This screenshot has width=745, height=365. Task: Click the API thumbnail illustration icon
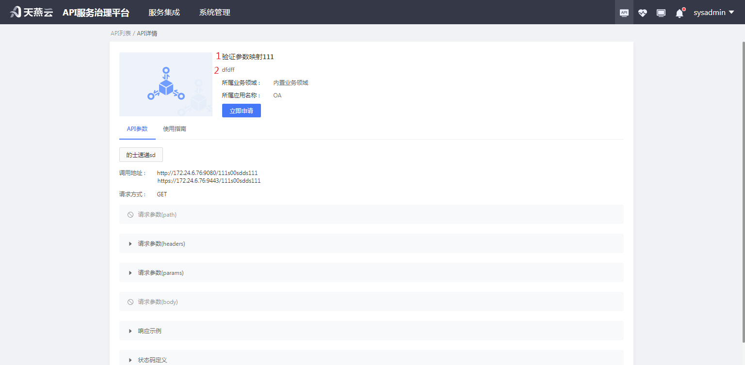pyautogui.click(x=165, y=84)
